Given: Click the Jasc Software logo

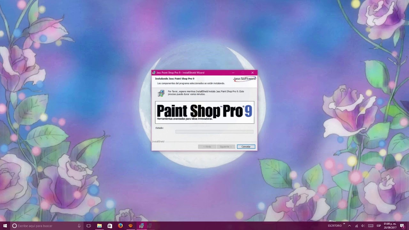Looking at the screenshot, I should click(244, 79).
